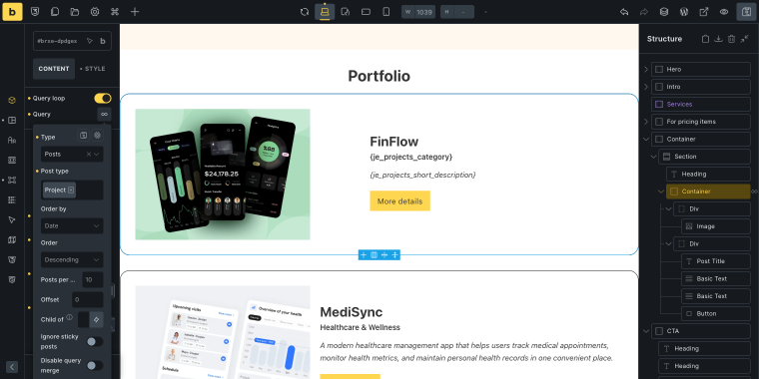Open the Settings gear in top toolbar
The image size is (759, 379).
(x=95, y=12)
